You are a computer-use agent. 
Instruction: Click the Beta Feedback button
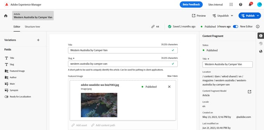[x=191, y=5]
